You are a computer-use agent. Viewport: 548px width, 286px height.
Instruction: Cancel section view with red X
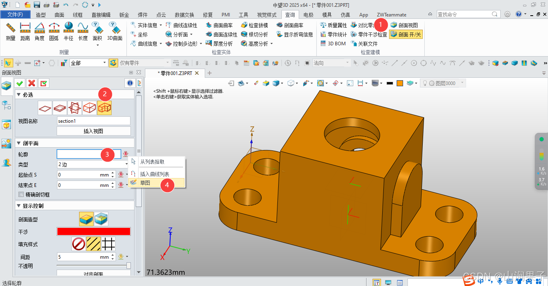click(31, 83)
